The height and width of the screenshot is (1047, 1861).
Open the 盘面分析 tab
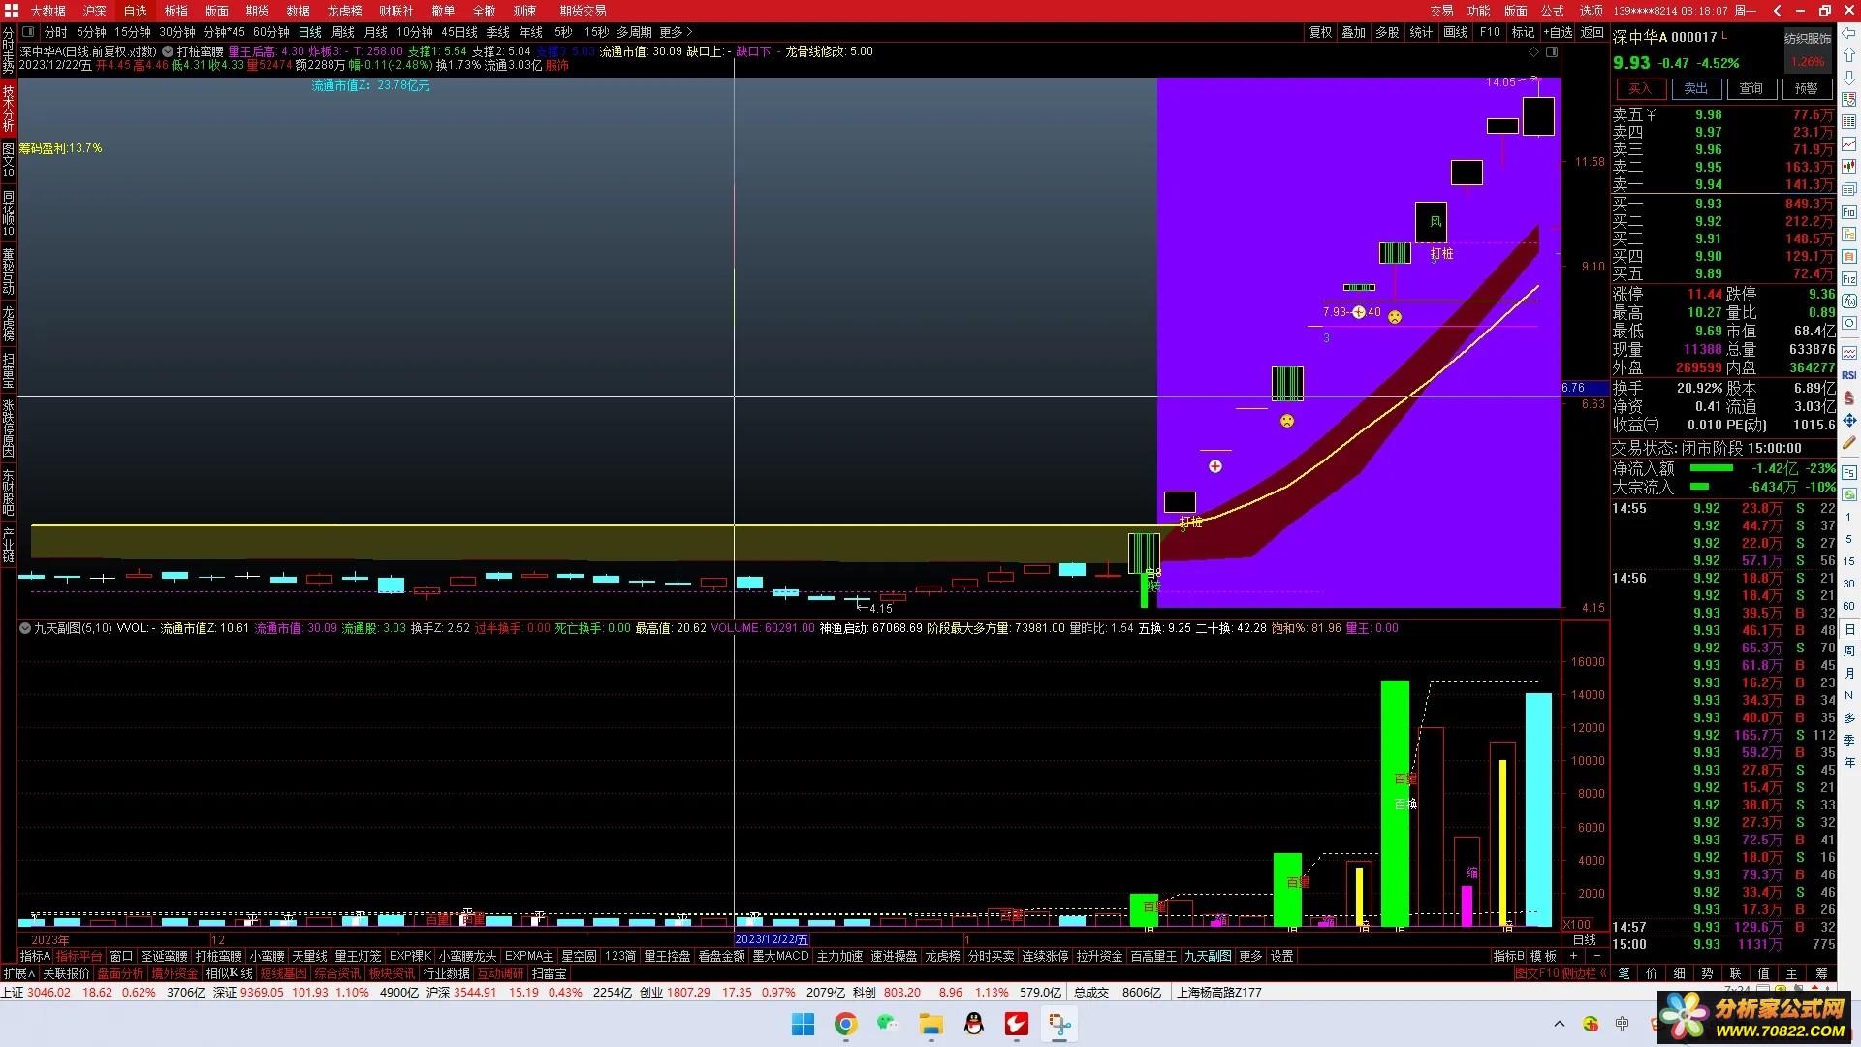click(120, 973)
